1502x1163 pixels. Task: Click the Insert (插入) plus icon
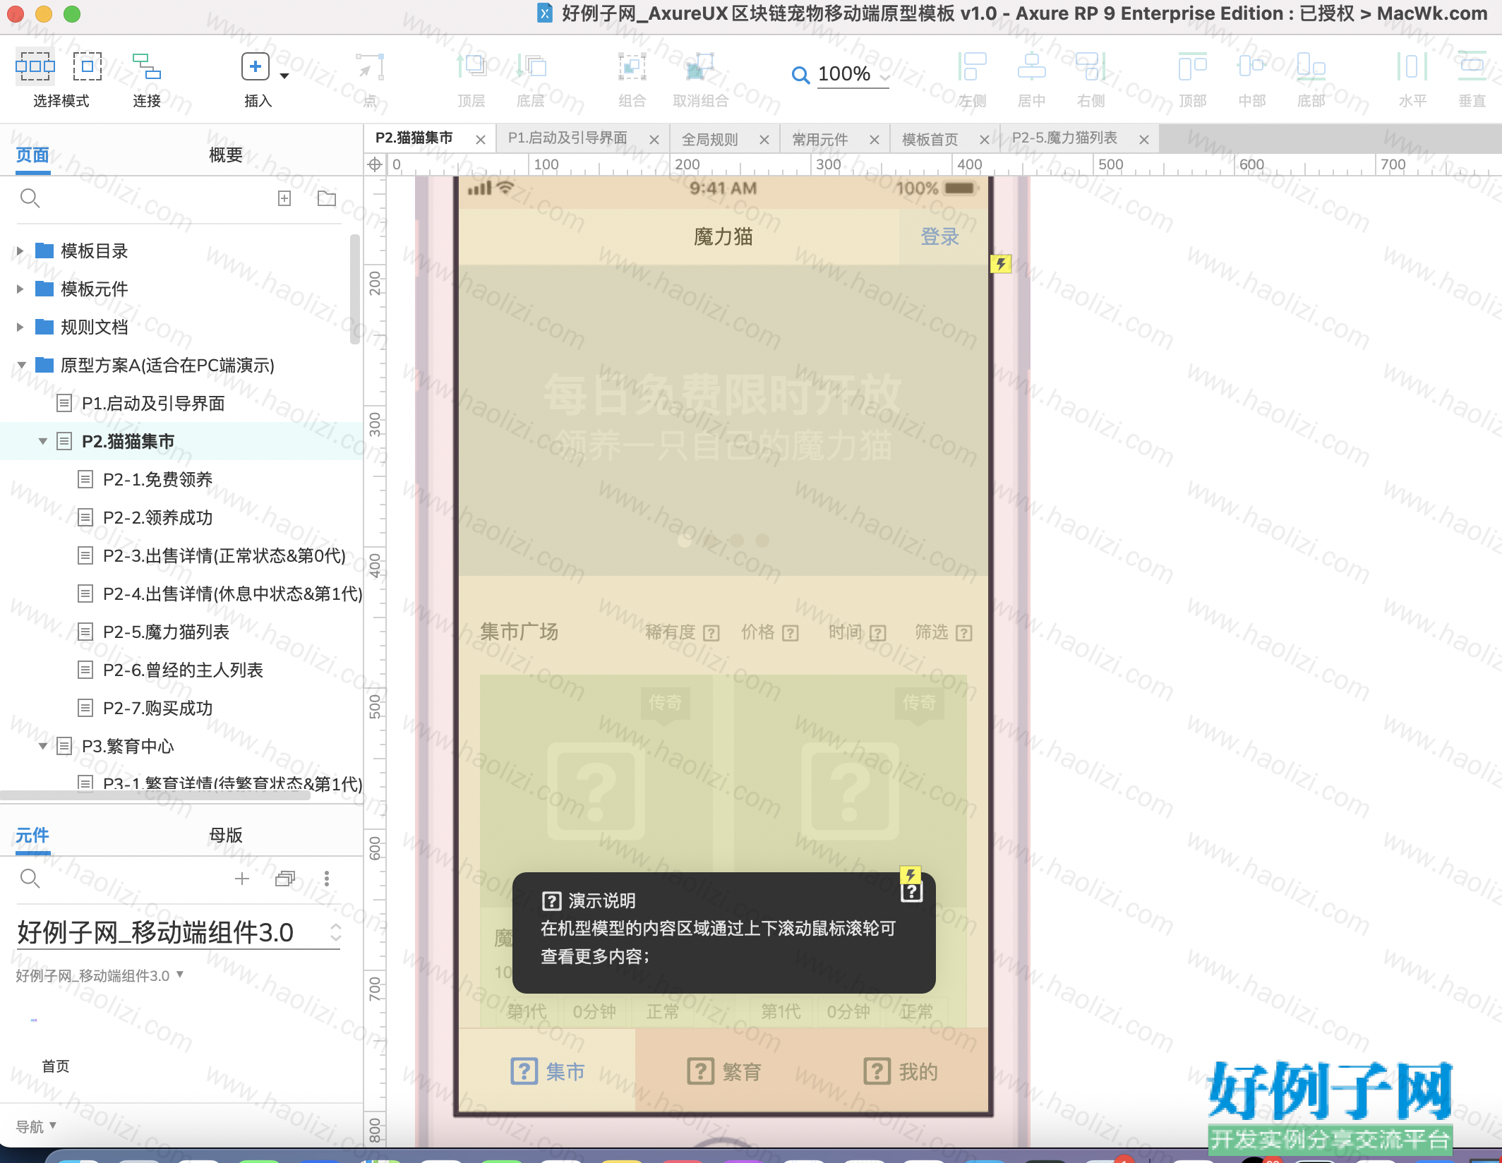point(255,67)
